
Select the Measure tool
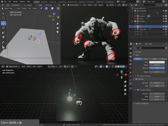(3, 47)
